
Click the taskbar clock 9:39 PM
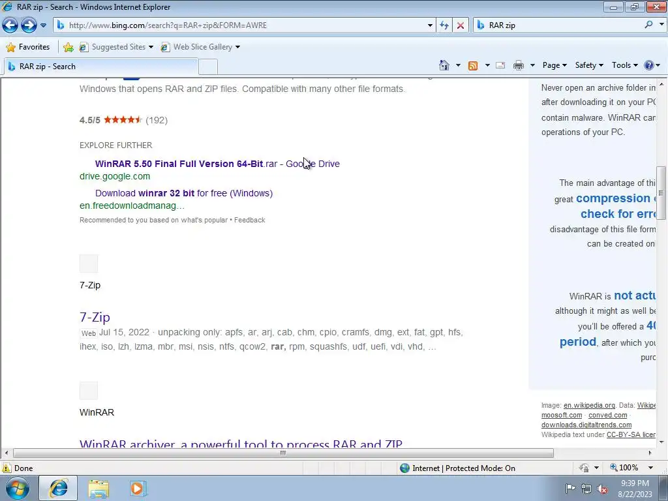(x=635, y=488)
